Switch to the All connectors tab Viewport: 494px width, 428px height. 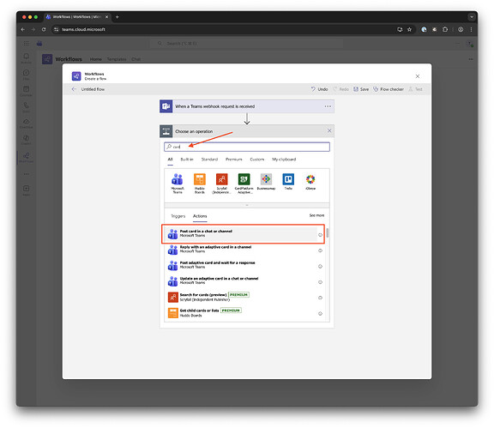click(170, 160)
